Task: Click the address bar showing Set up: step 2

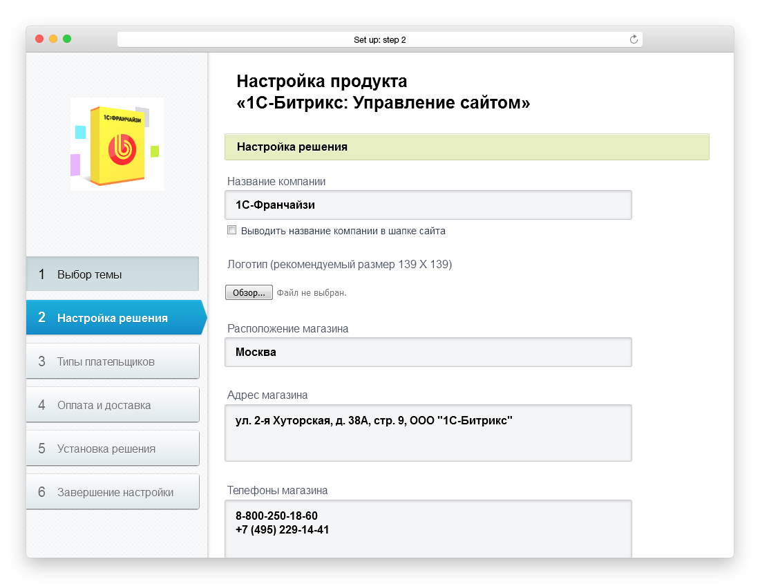Action: [379, 40]
